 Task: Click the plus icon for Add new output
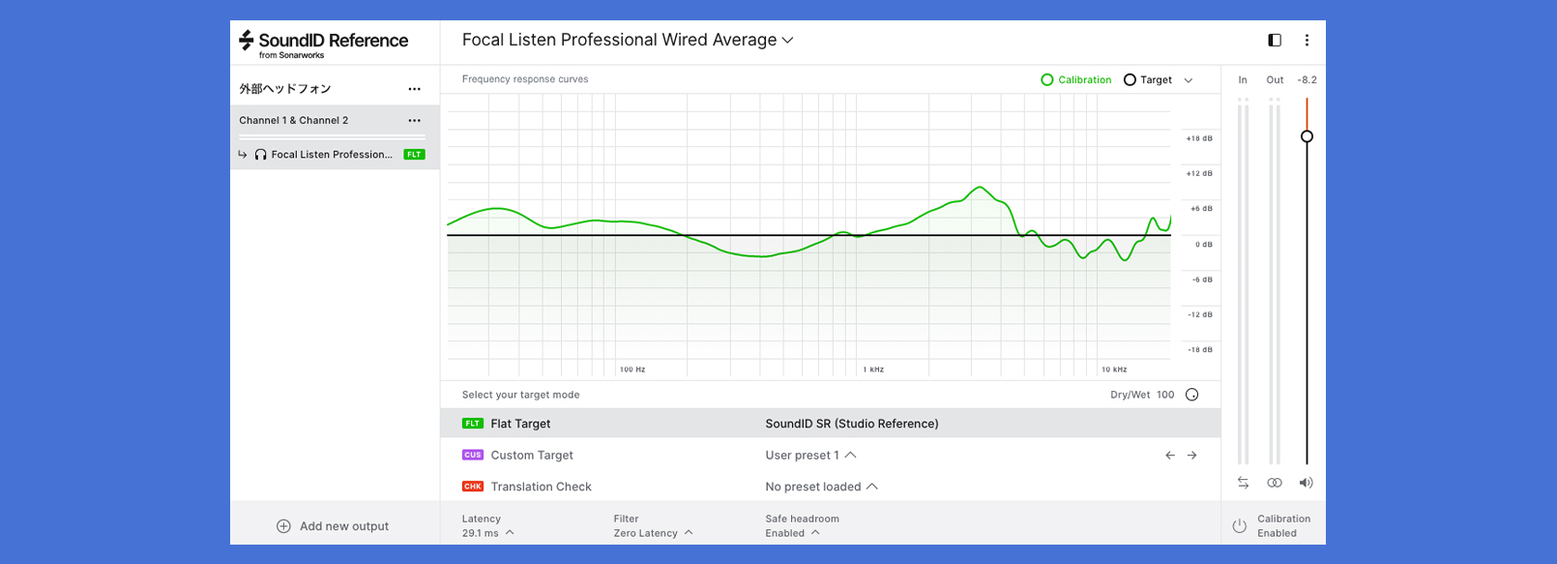point(283,526)
